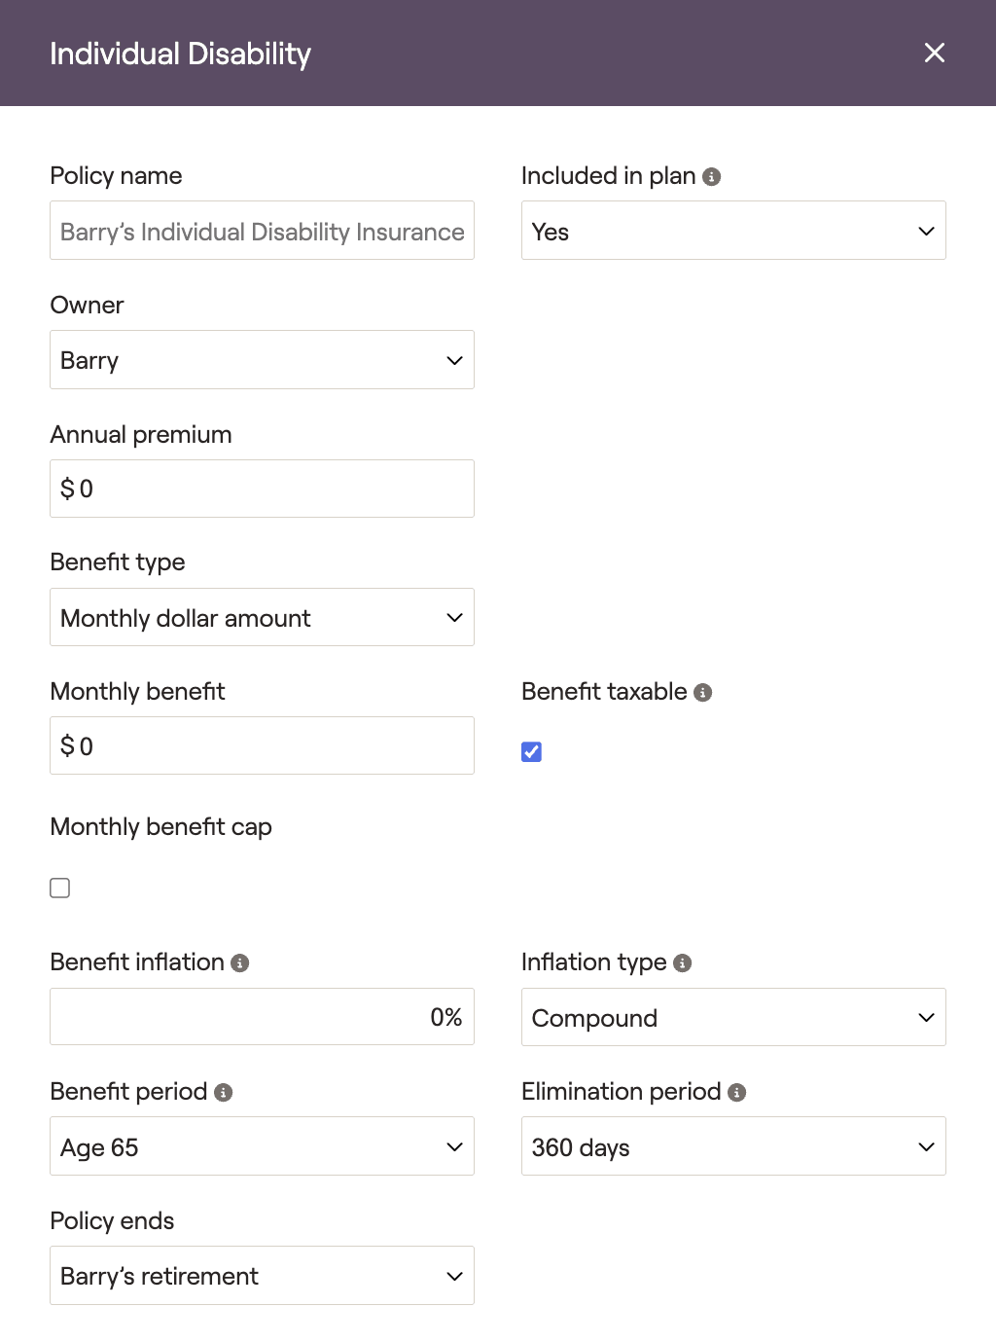Click the Benefit period info icon
996x1343 pixels.
224,1092
